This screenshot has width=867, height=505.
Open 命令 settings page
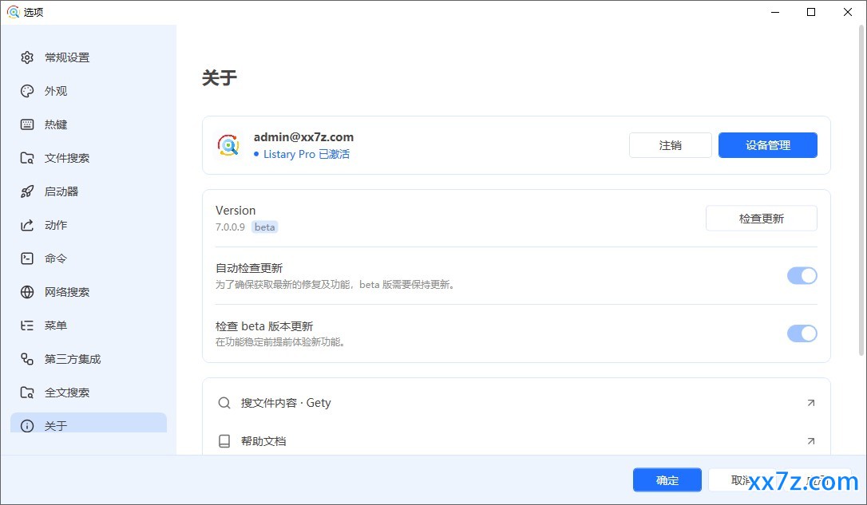tap(89, 258)
